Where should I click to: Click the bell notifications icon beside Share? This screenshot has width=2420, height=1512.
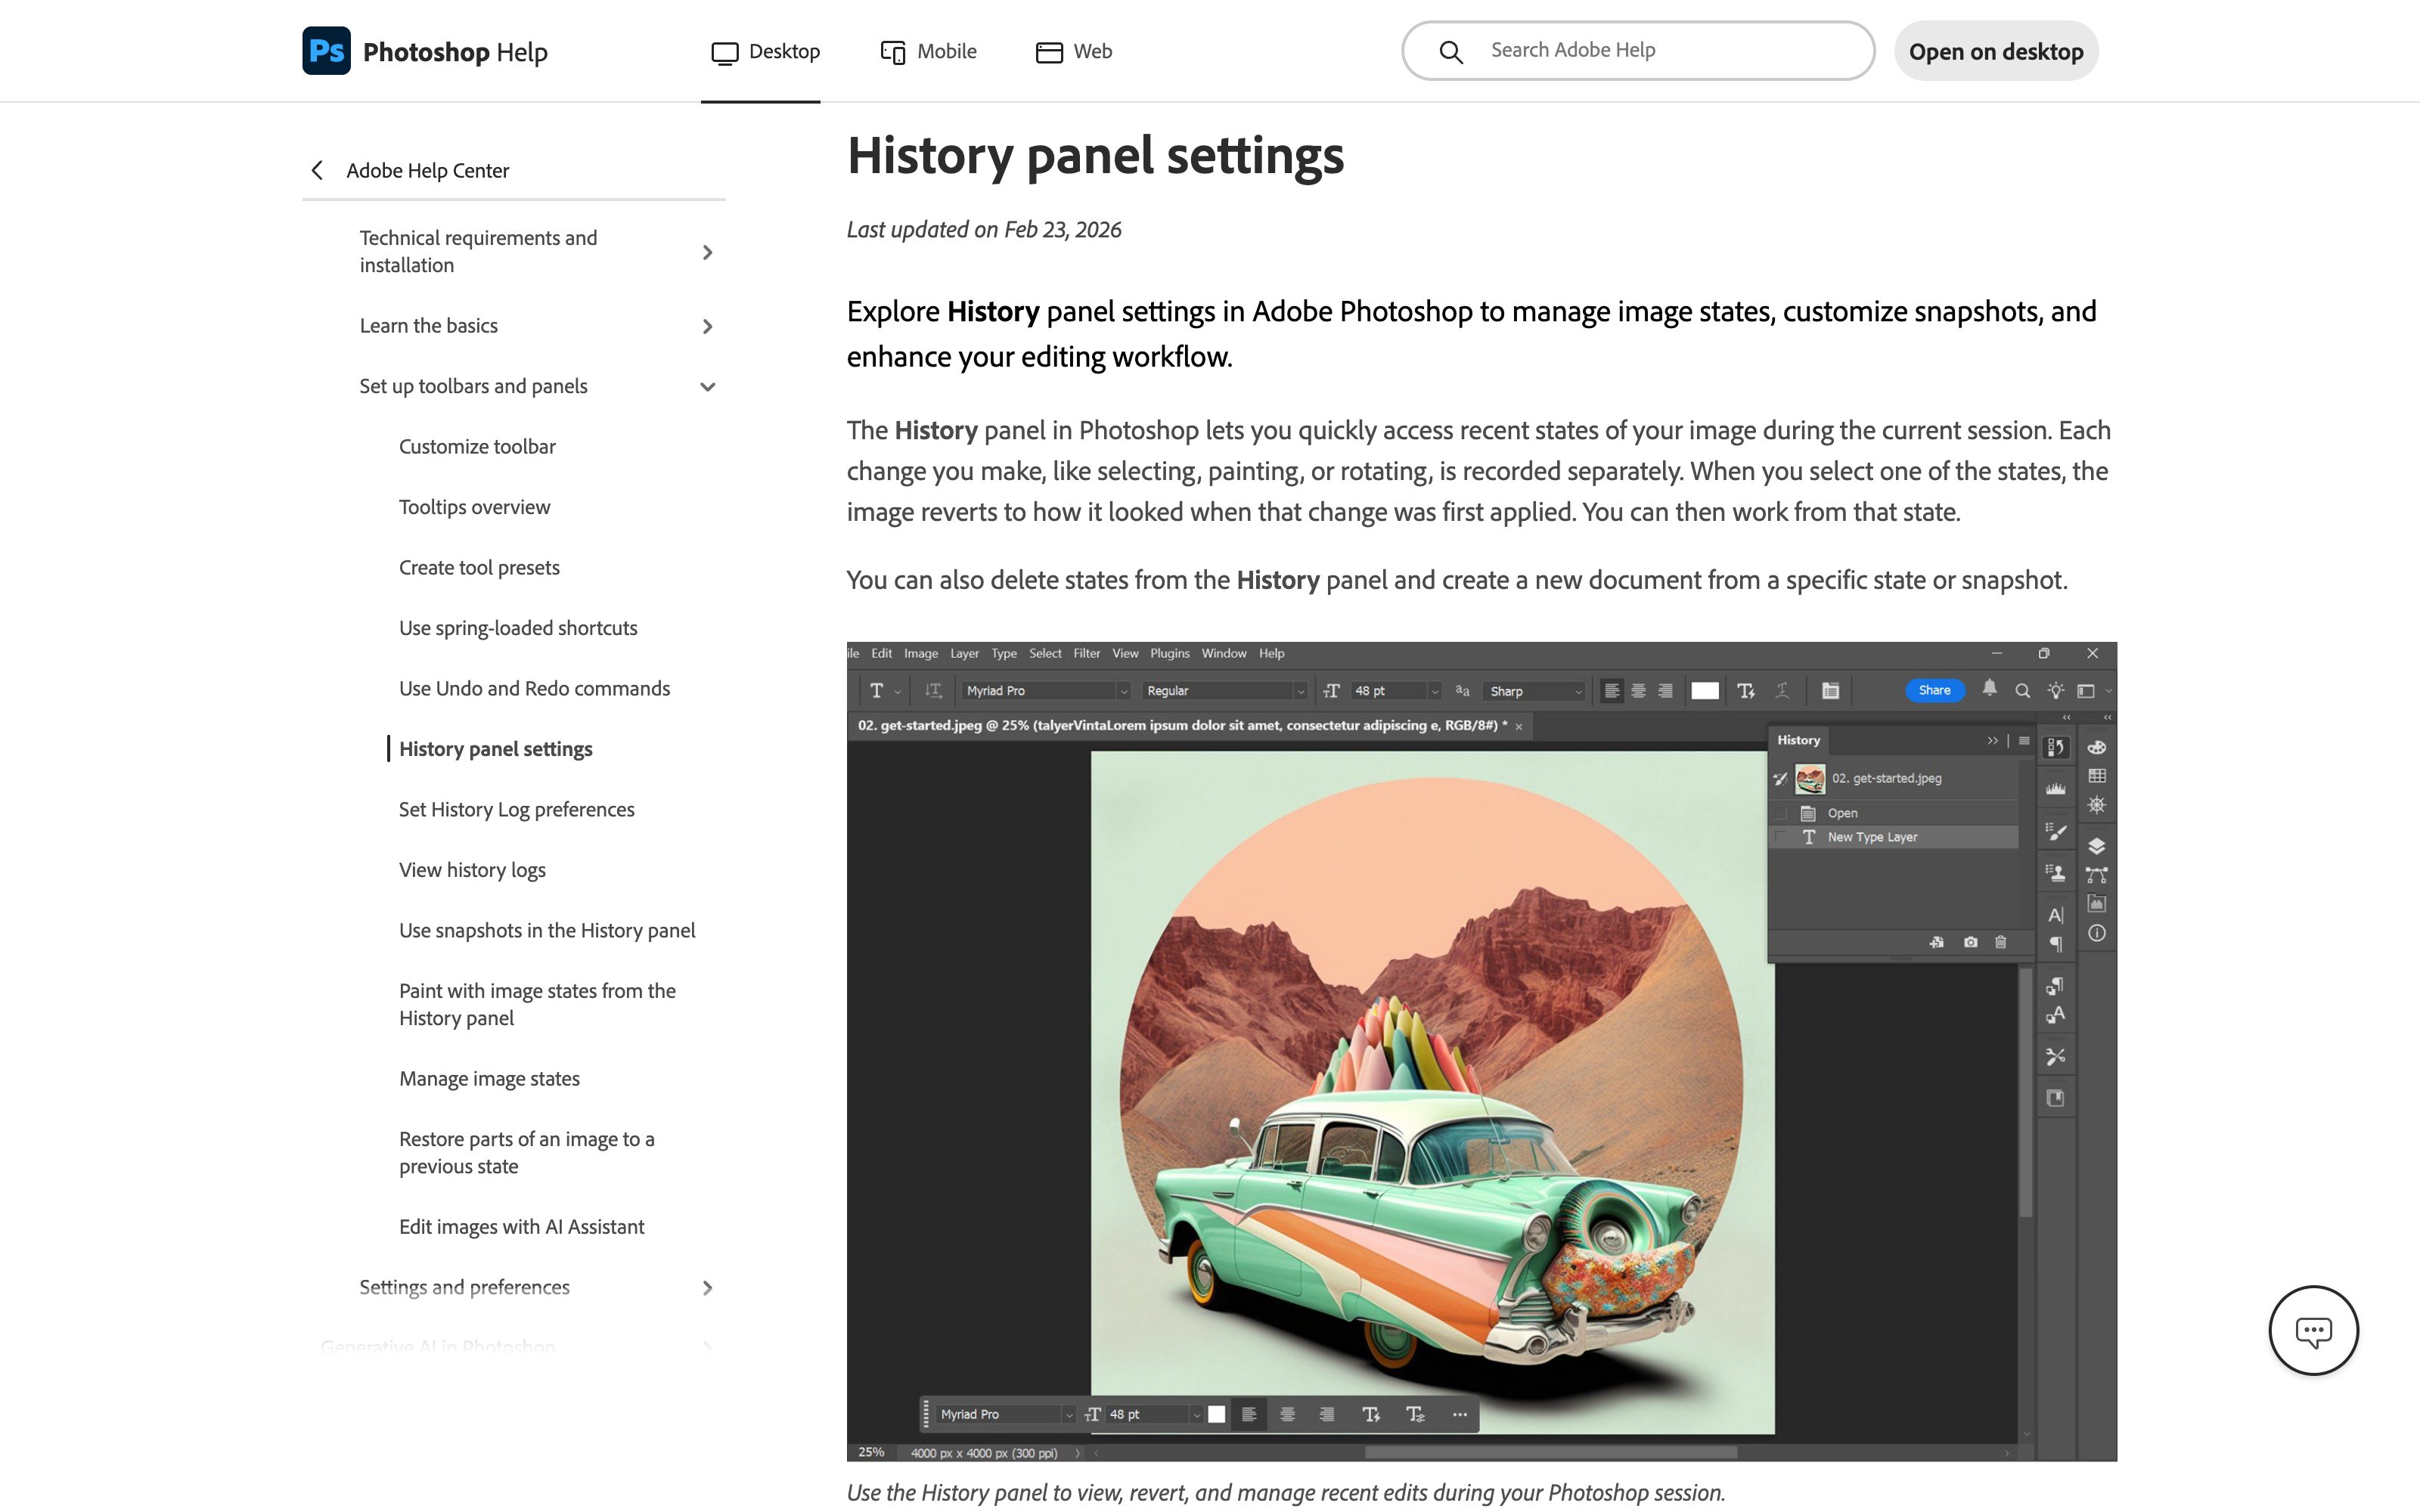(1989, 689)
